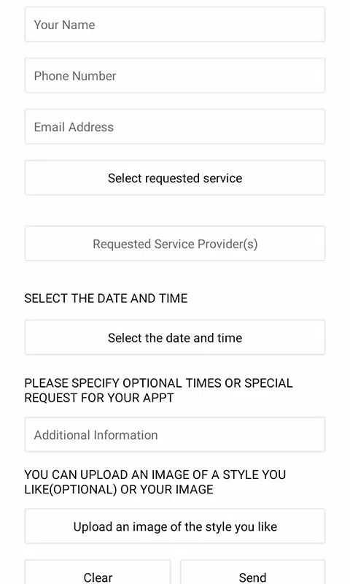Clear the appointment form

tap(98, 574)
